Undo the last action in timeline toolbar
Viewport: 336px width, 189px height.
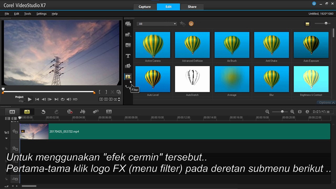[x=43, y=112]
